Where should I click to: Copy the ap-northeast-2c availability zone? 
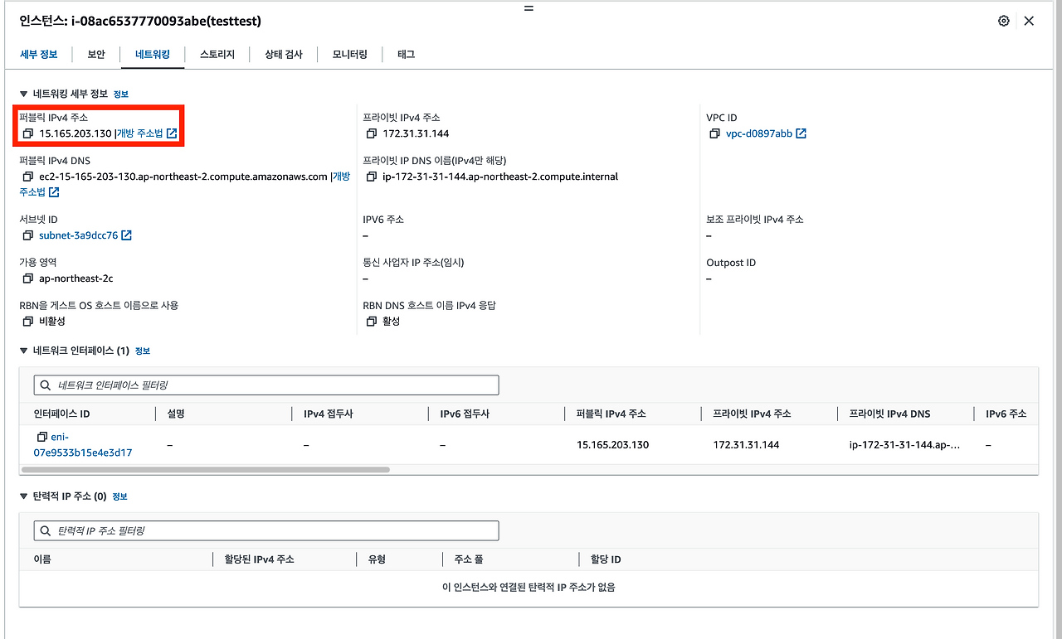pos(28,278)
